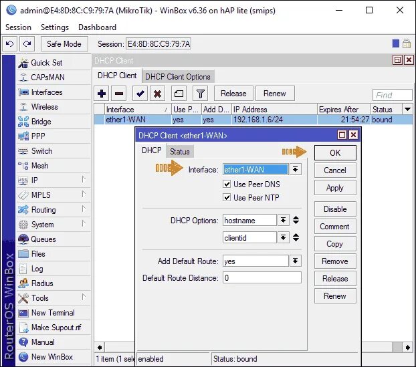Toggle Safe Mode button
416x367 pixels.
point(64,43)
